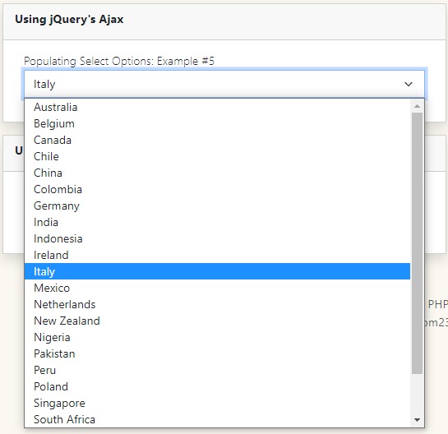Select Nigeria in the options

(218, 338)
